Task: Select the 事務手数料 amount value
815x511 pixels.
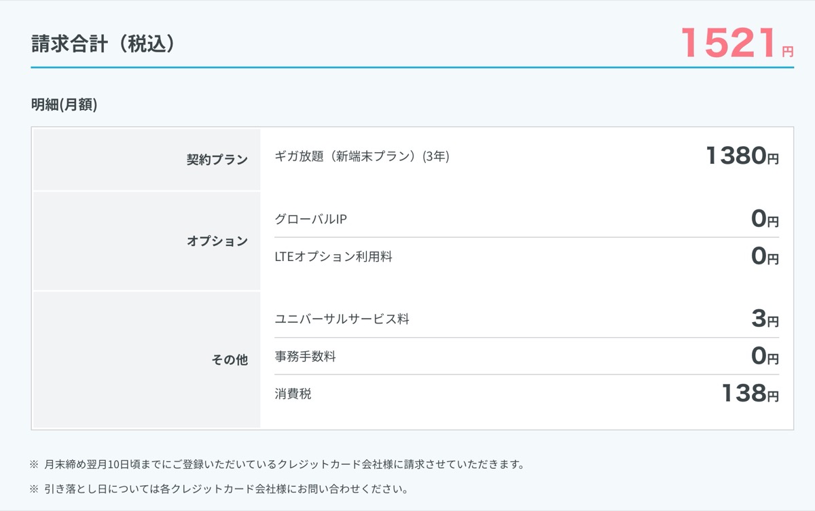Action: tap(765, 355)
